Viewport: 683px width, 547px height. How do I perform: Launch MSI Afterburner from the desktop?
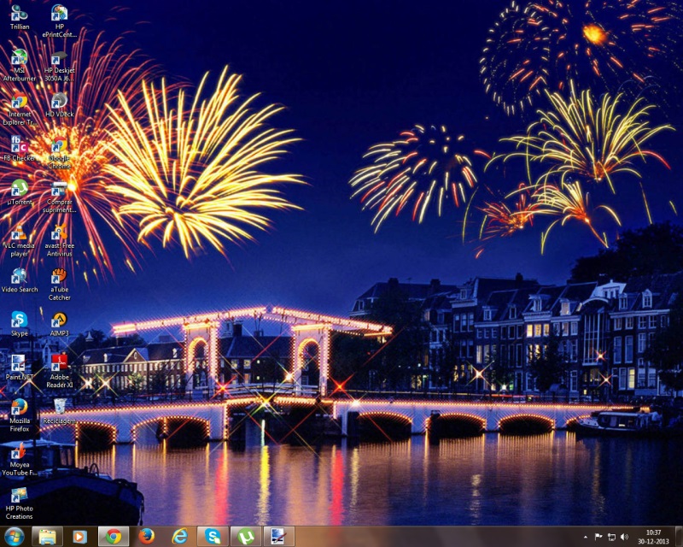click(19, 59)
